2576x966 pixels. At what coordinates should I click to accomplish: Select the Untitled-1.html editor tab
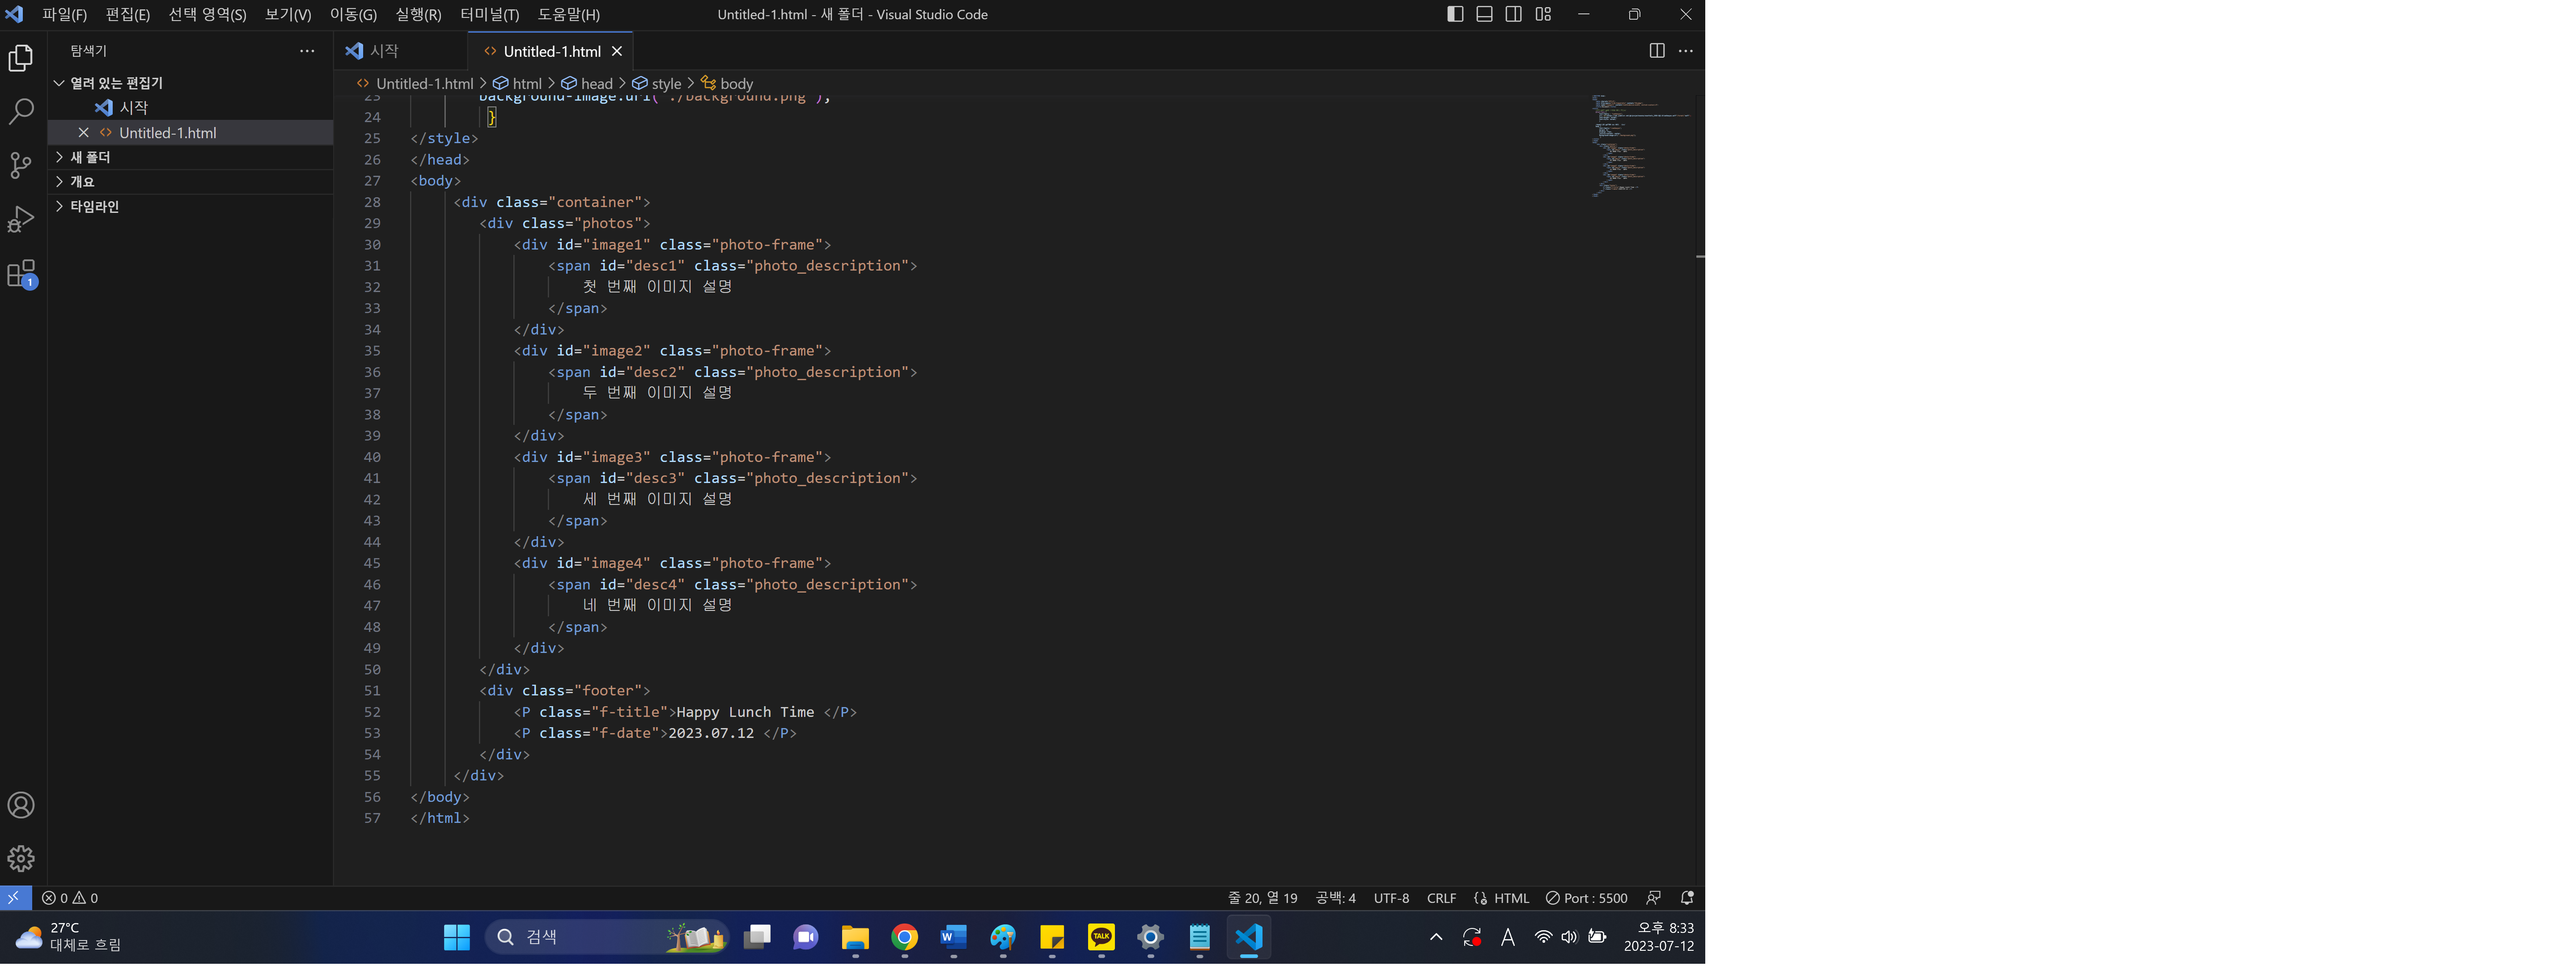point(550,51)
